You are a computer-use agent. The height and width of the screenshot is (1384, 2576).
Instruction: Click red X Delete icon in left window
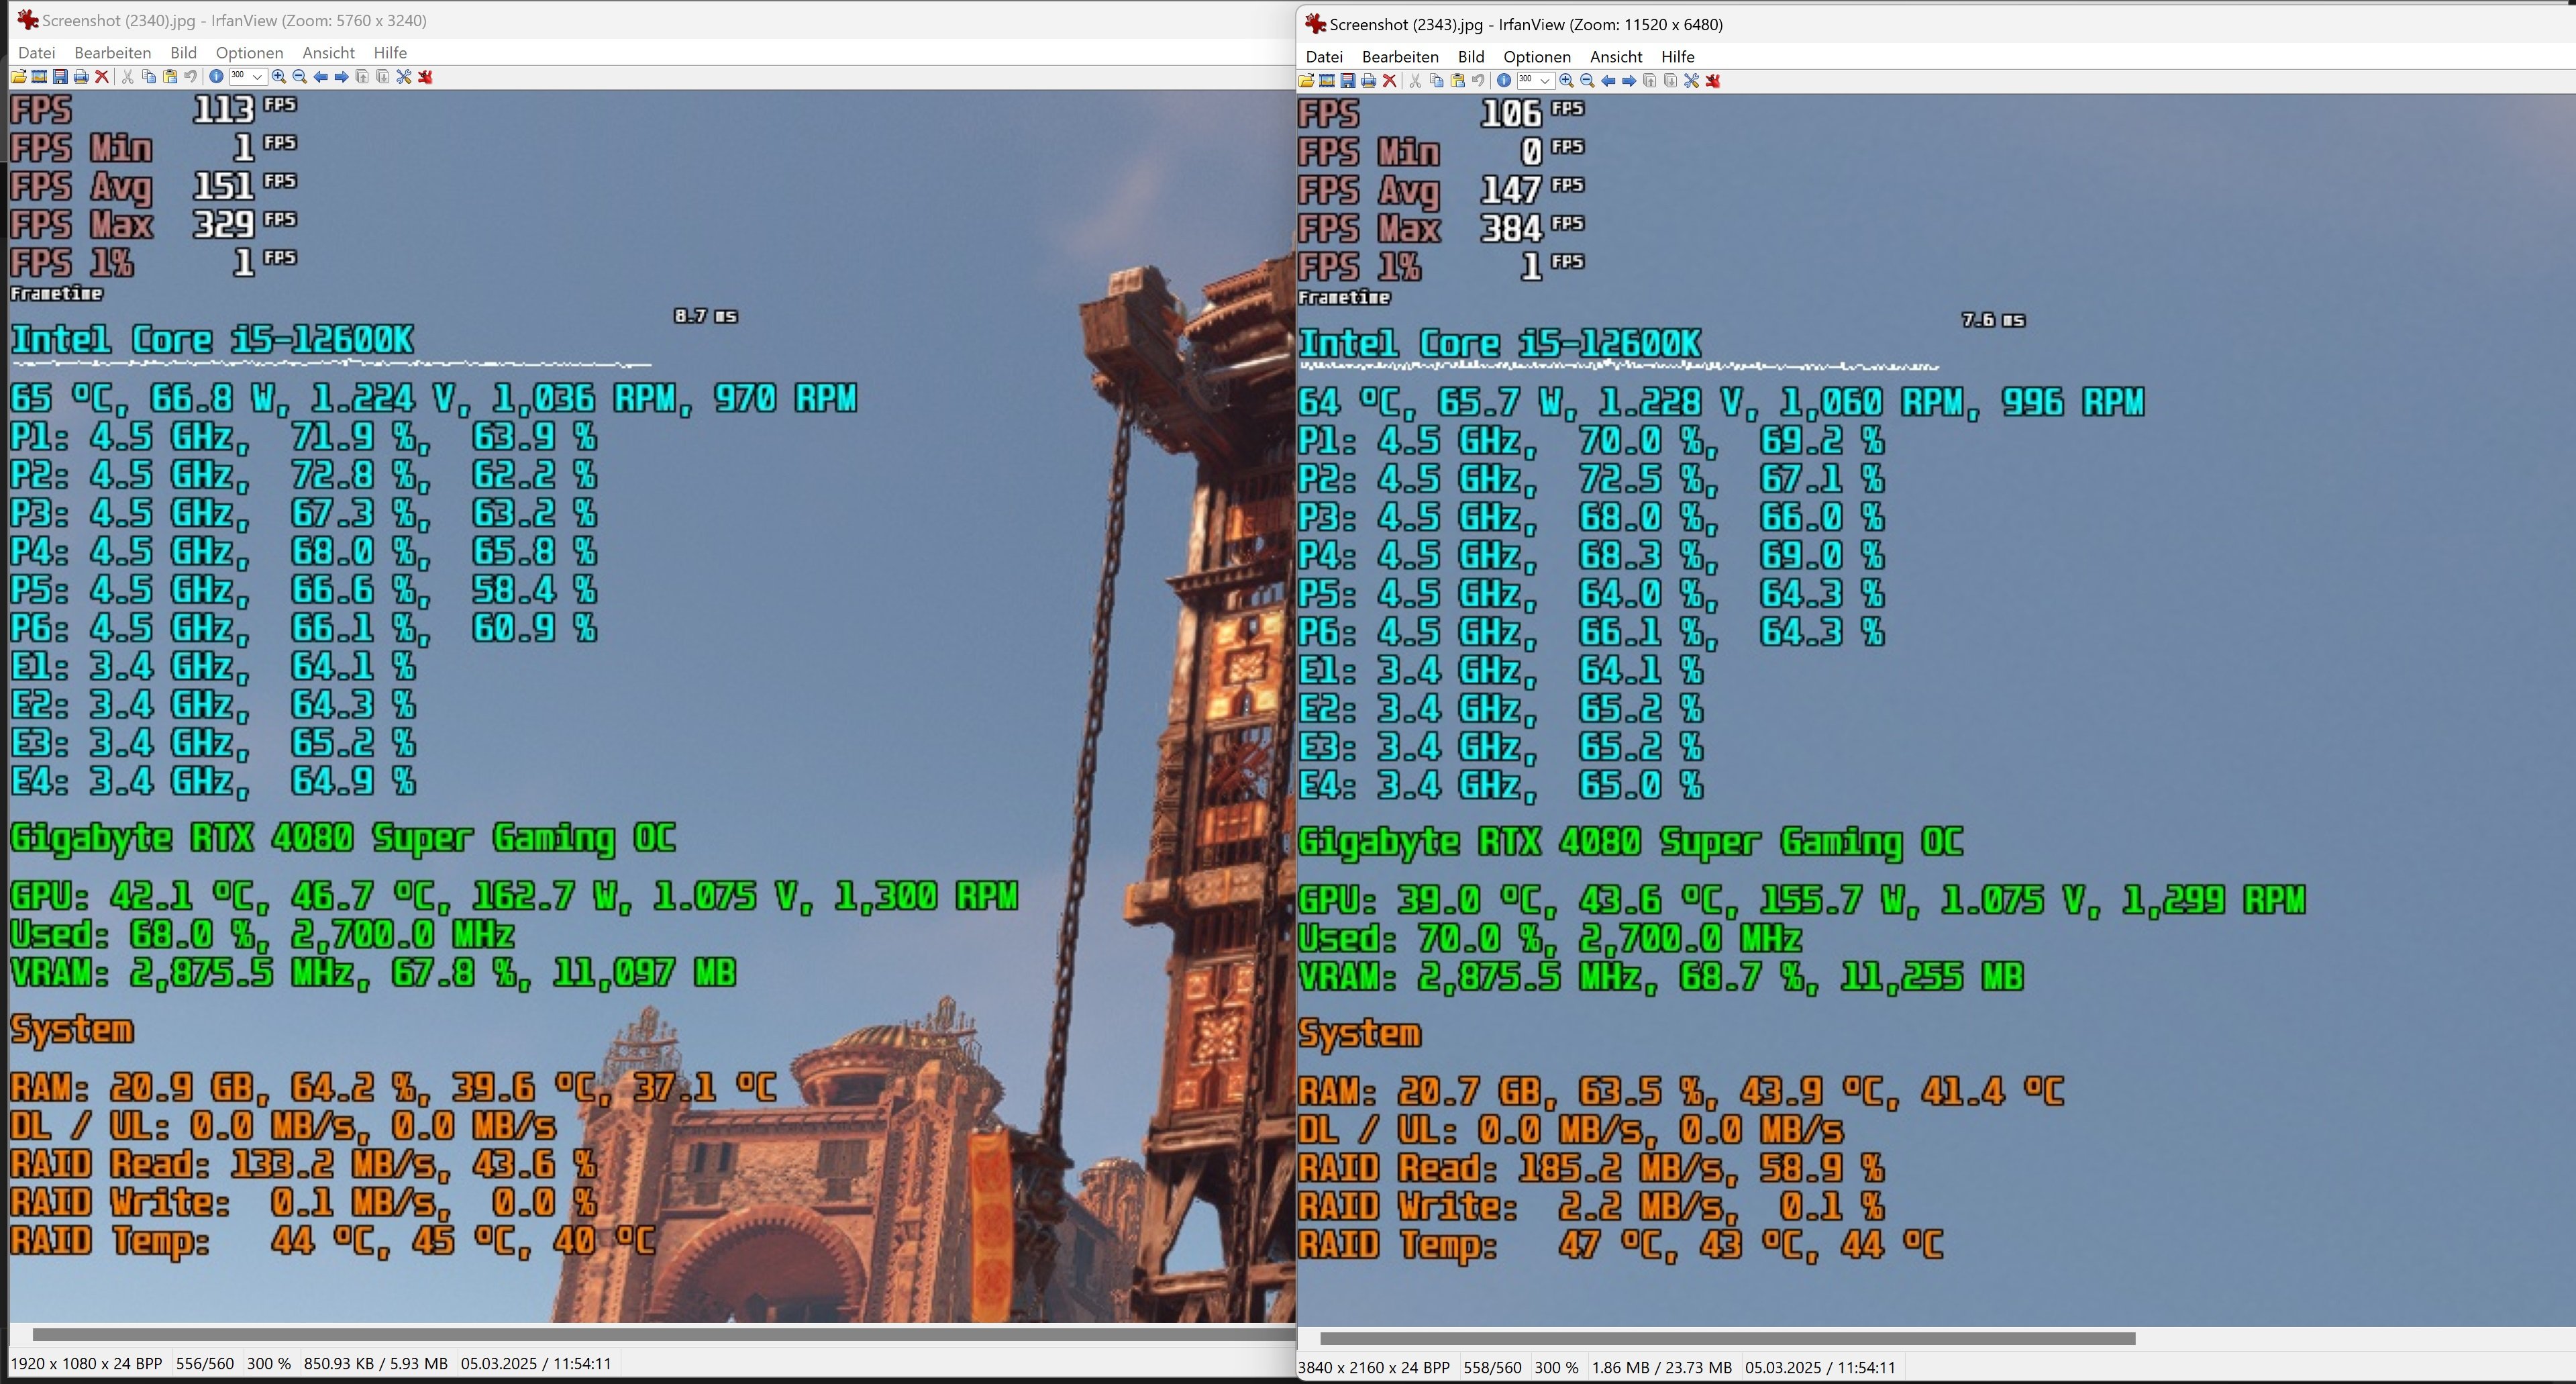pos(102,77)
